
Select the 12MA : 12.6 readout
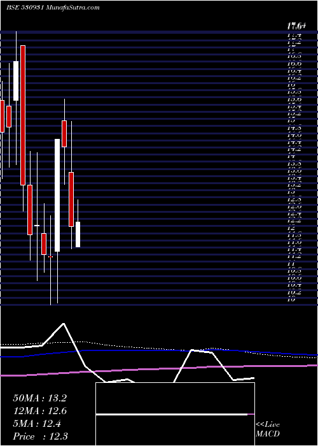point(39,411)
